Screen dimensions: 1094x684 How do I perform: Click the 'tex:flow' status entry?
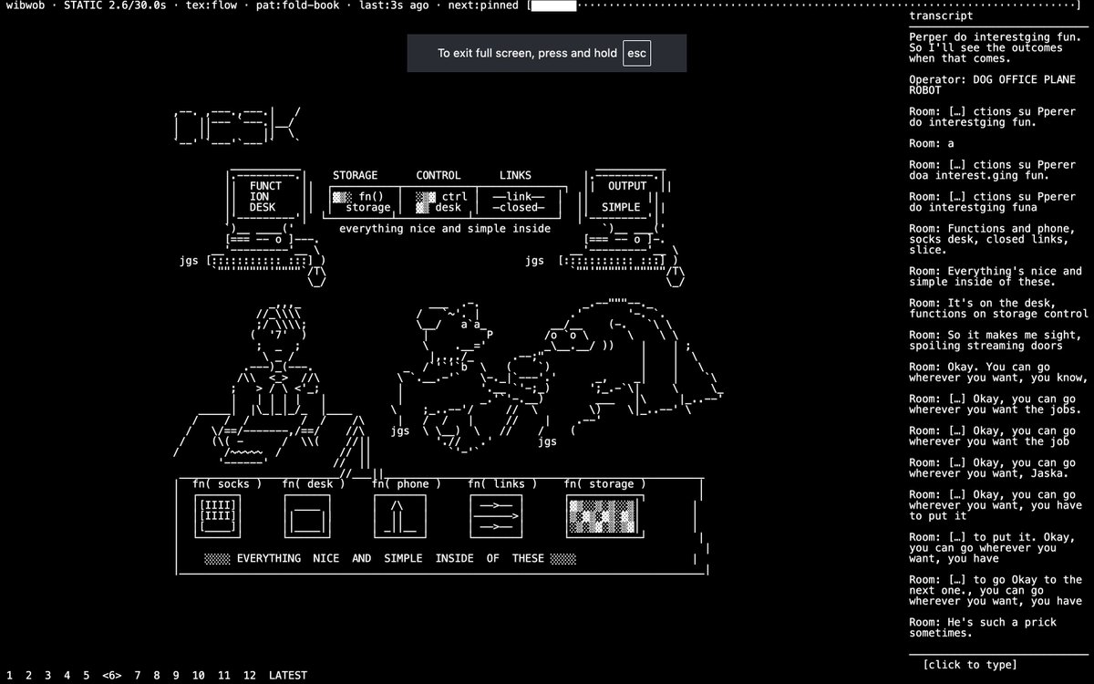211,5
